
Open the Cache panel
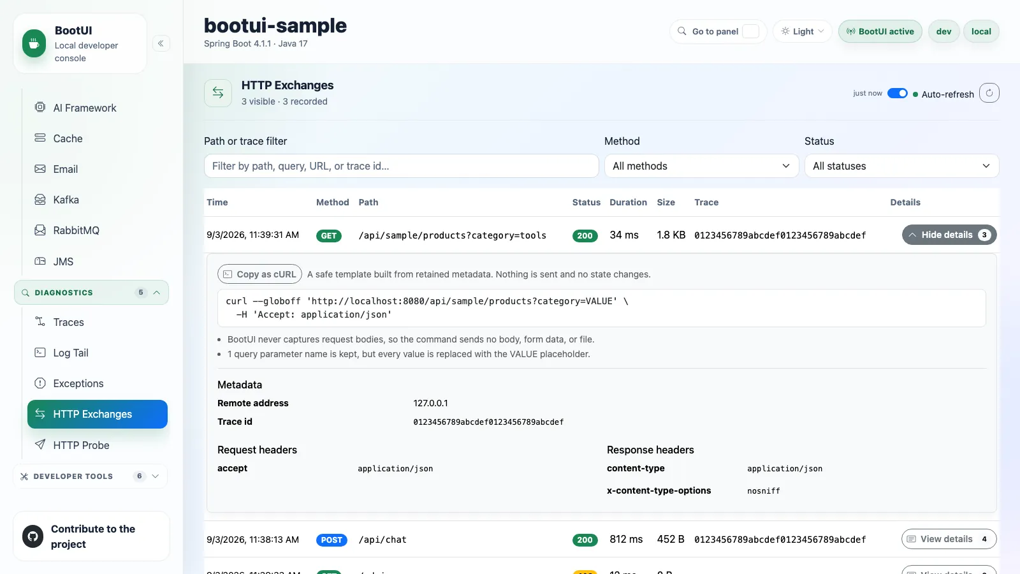(x=97, y=138)
